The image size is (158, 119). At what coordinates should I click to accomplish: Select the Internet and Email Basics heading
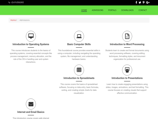(31, 112)
